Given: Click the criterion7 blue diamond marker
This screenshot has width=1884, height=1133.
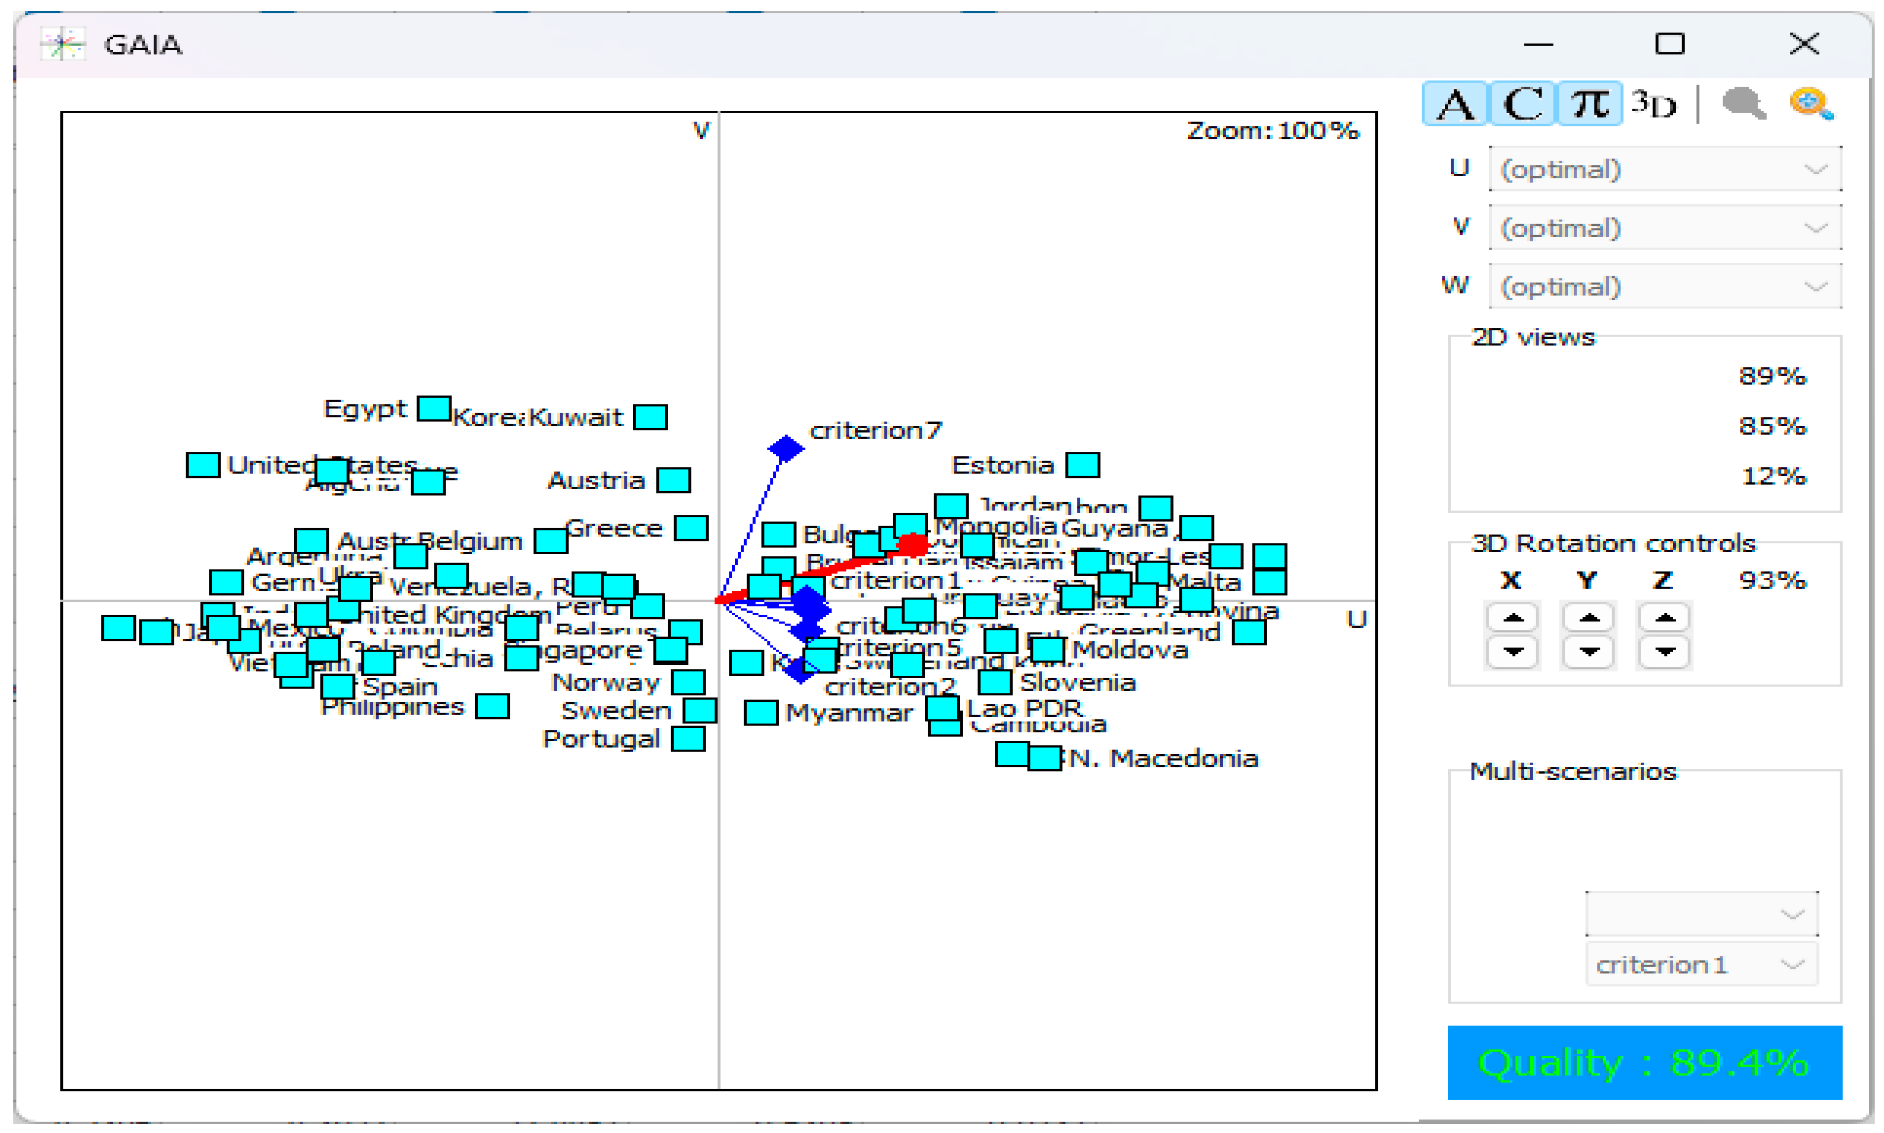Looking at the screenshot, I should click(786, 448).
